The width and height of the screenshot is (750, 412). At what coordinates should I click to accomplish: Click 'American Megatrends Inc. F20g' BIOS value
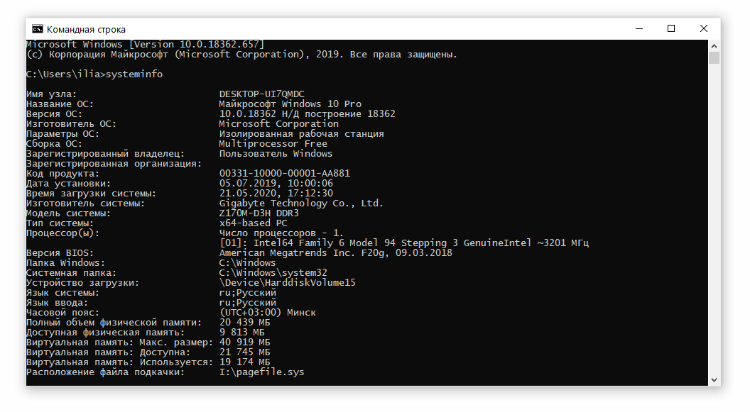335,253
